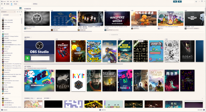
Task: Open The Talos Principle cover
Action: tap(63, 81)
